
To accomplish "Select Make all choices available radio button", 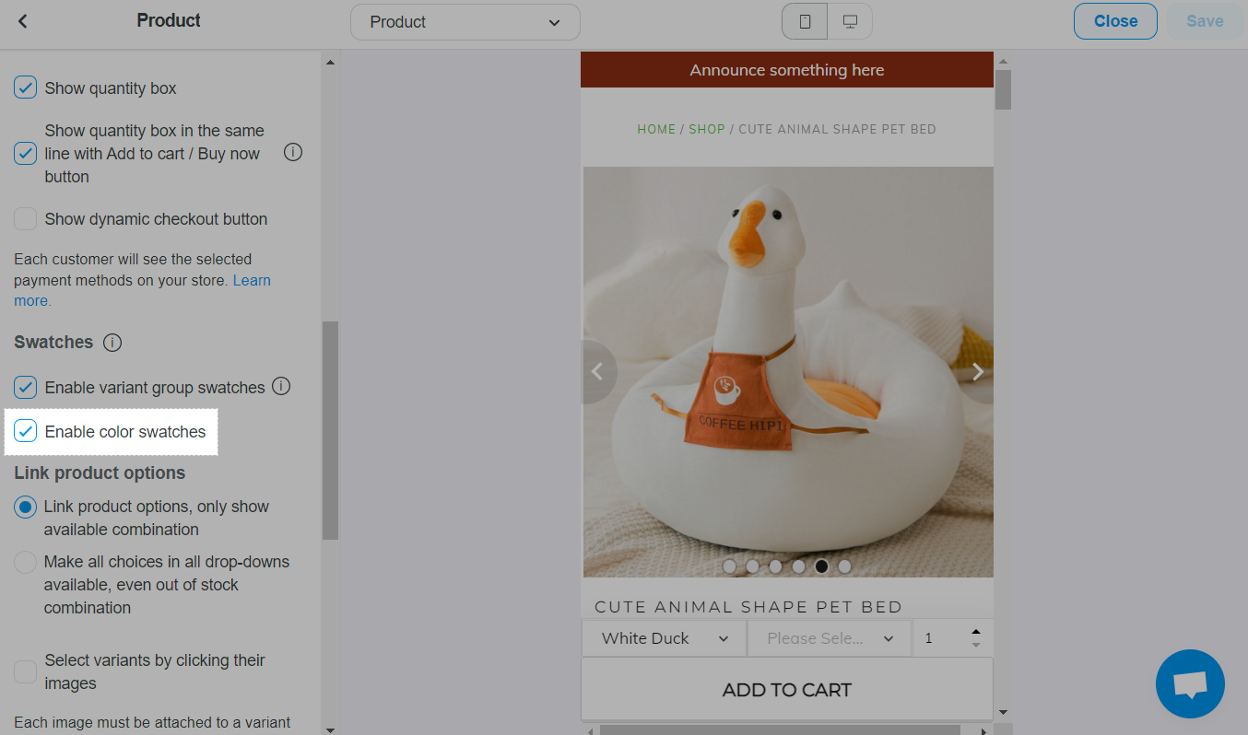I will 26,563.
